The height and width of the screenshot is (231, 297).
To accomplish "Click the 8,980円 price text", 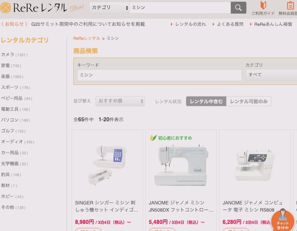I will pos(85,222).
